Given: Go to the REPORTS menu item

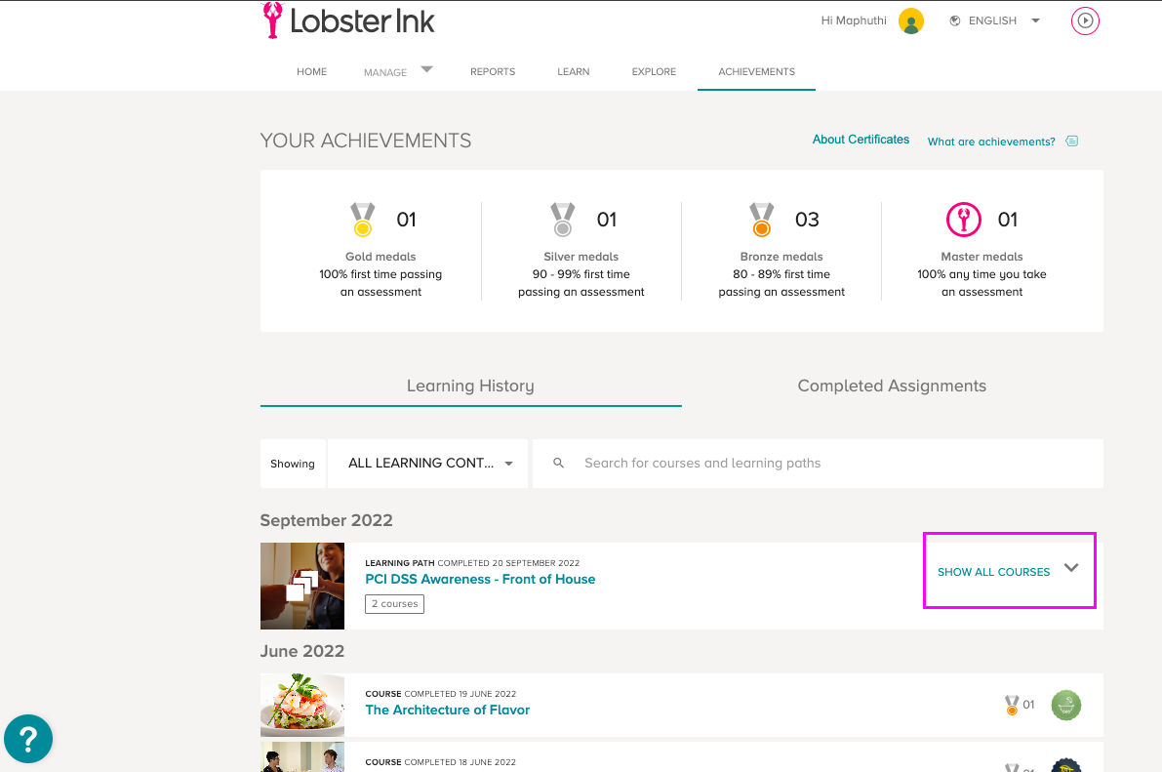Looking at the screenshot, I should click(x=493, y=72).
